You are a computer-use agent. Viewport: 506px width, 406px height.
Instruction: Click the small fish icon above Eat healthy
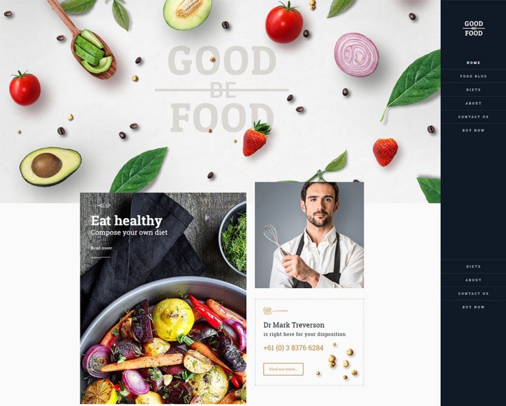click(x=101, y=205)
